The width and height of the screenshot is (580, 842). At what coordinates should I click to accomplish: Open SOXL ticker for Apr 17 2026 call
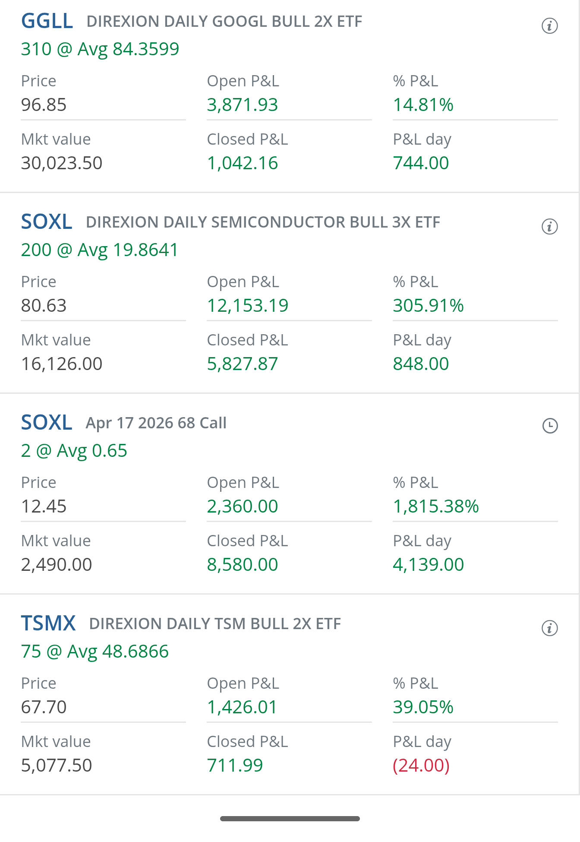47,423
